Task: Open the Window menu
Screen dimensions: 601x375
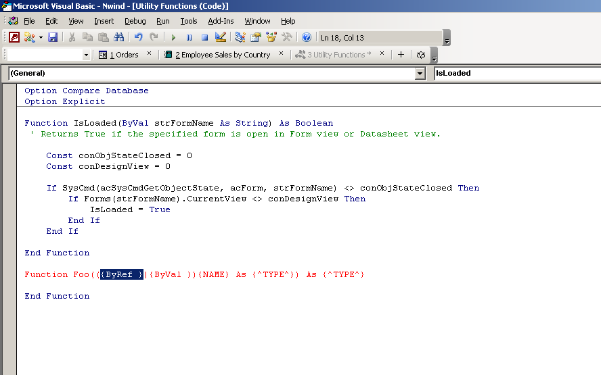Action: [258, 21]
